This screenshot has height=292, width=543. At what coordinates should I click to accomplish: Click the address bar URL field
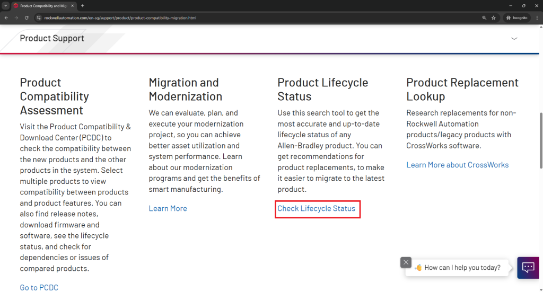pyautogui.click(x=212, y=17)
